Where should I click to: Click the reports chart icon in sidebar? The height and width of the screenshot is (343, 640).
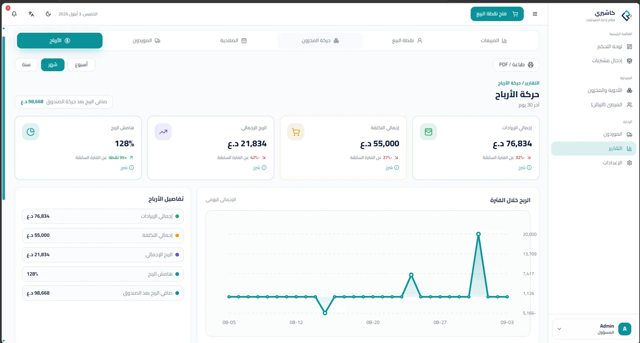(x=629, y=149)
